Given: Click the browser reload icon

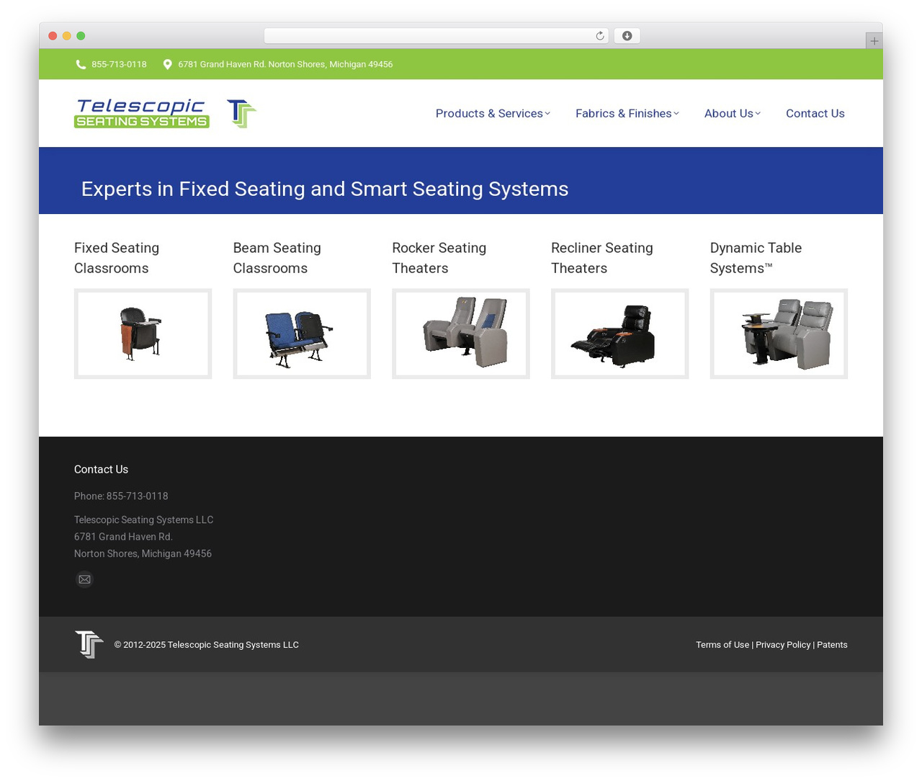Looking at the screenshot, I should [x=599, y=36].
